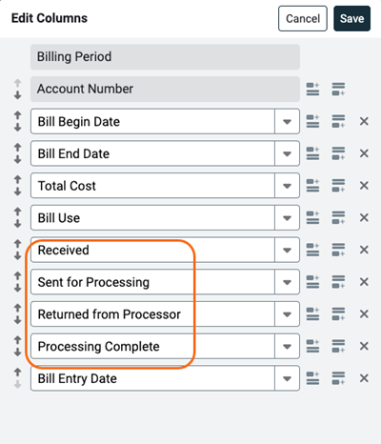
Task: Open the Bill Begin Date dropdown
Action: click(x=287, y=121)
